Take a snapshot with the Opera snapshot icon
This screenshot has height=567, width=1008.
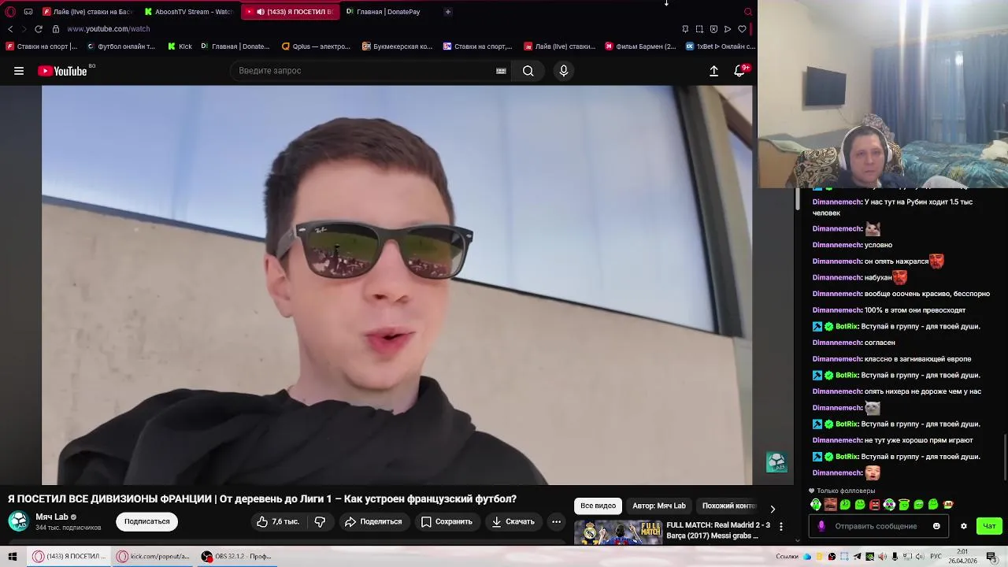699,29
